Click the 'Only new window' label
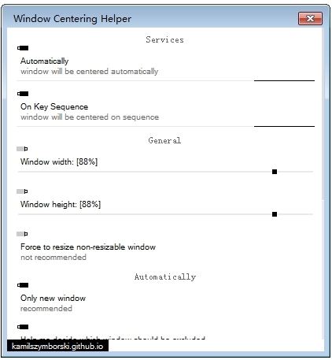The image size is (332, 360). pos(53,298)
